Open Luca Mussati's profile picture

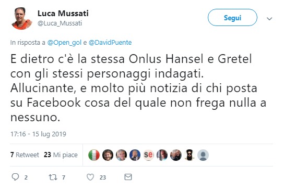point(21,18)
